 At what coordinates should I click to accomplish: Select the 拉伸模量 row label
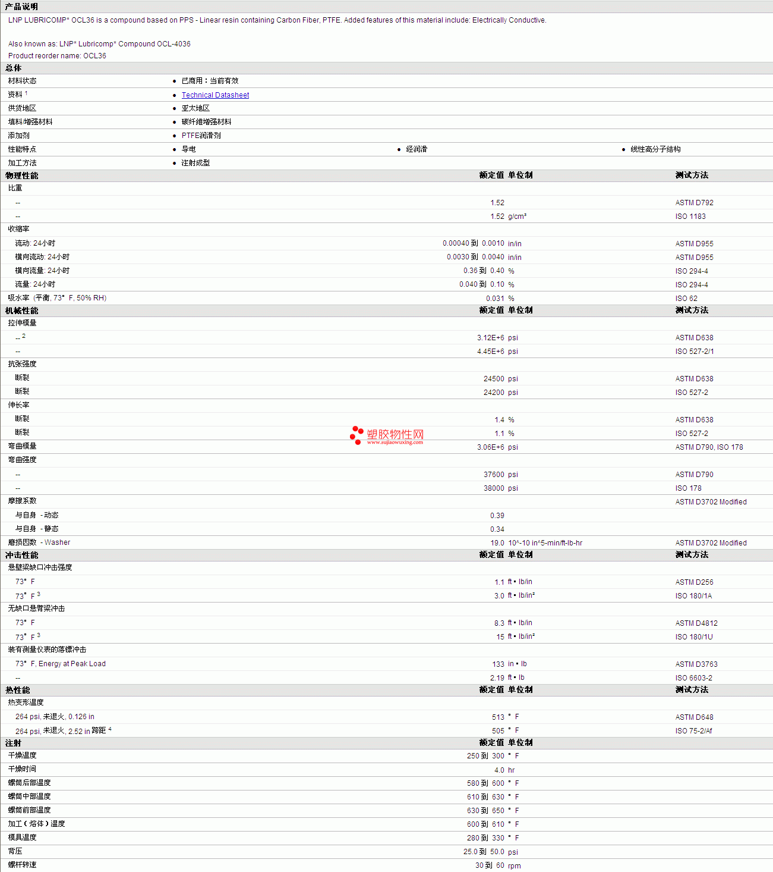tap(23, 323)
